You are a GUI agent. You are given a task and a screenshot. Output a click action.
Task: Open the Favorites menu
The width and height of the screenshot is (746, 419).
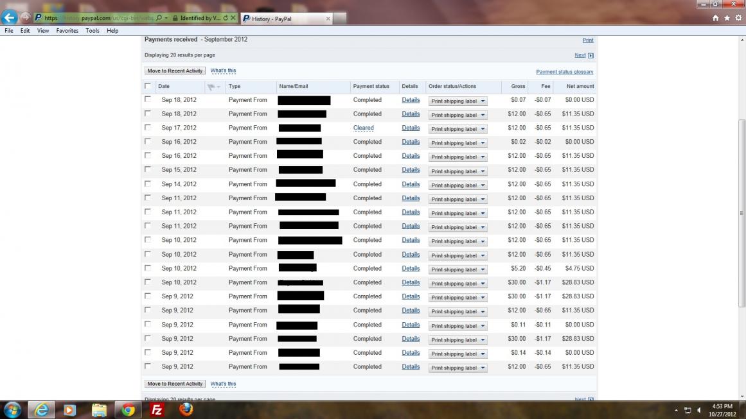(67, 31)
